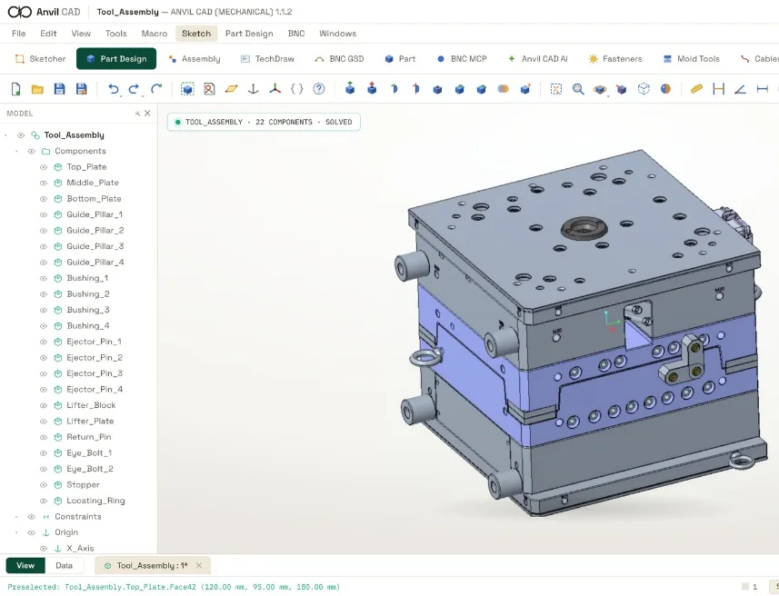Screen dimensions: 779x596
Task: Open a file with the folder icon
Action: pos(37,89)
